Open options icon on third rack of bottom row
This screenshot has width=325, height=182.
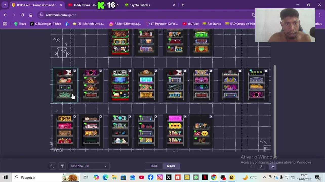(130, 117)
